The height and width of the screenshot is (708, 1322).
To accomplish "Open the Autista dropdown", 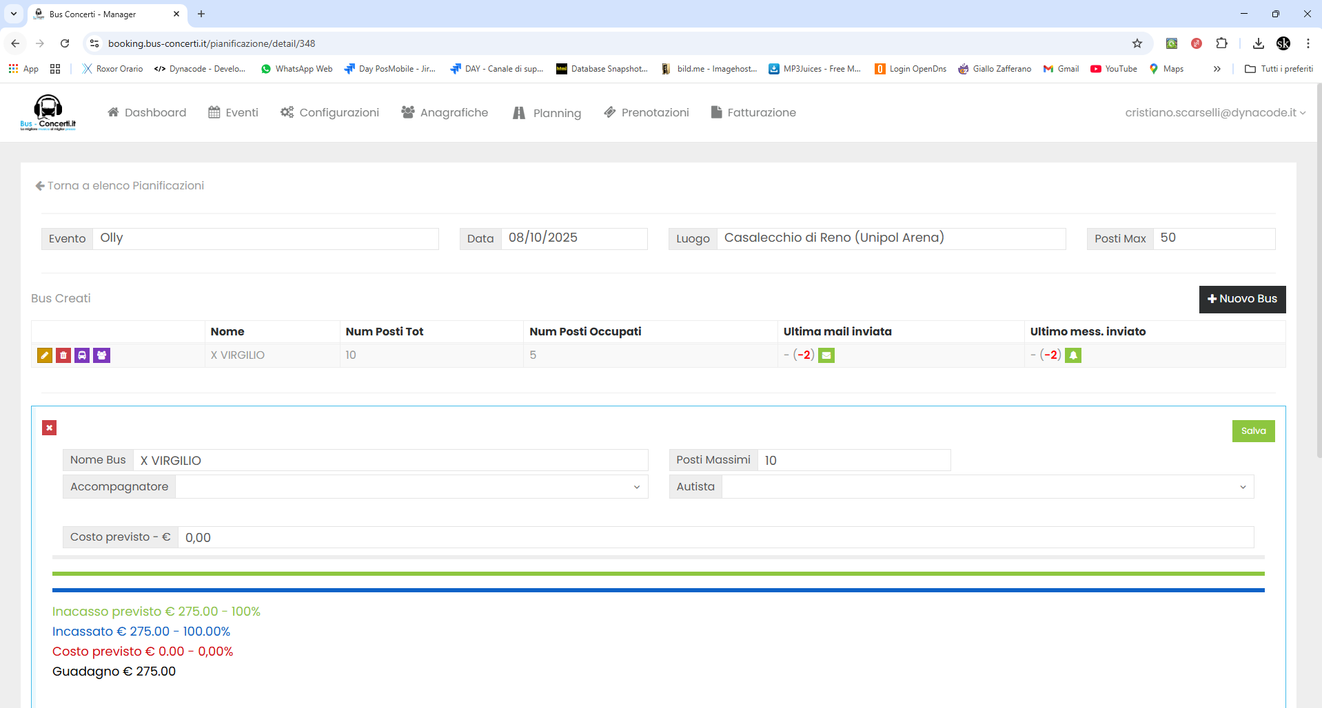I will pos(987,487).
